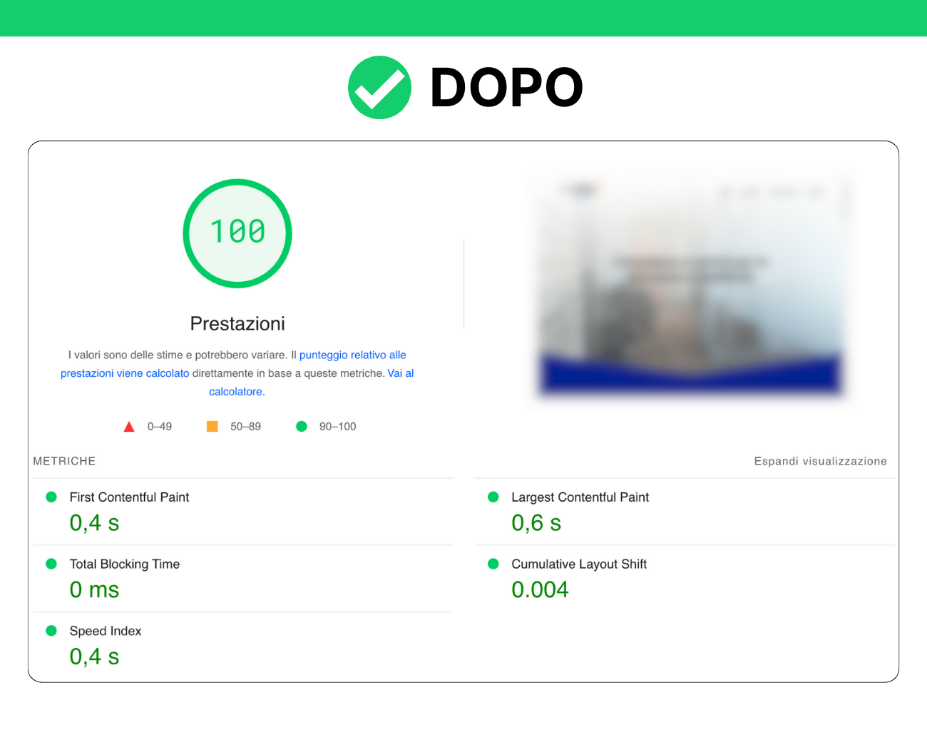Click green status dot for First Contentful Paint

(51, 497)
